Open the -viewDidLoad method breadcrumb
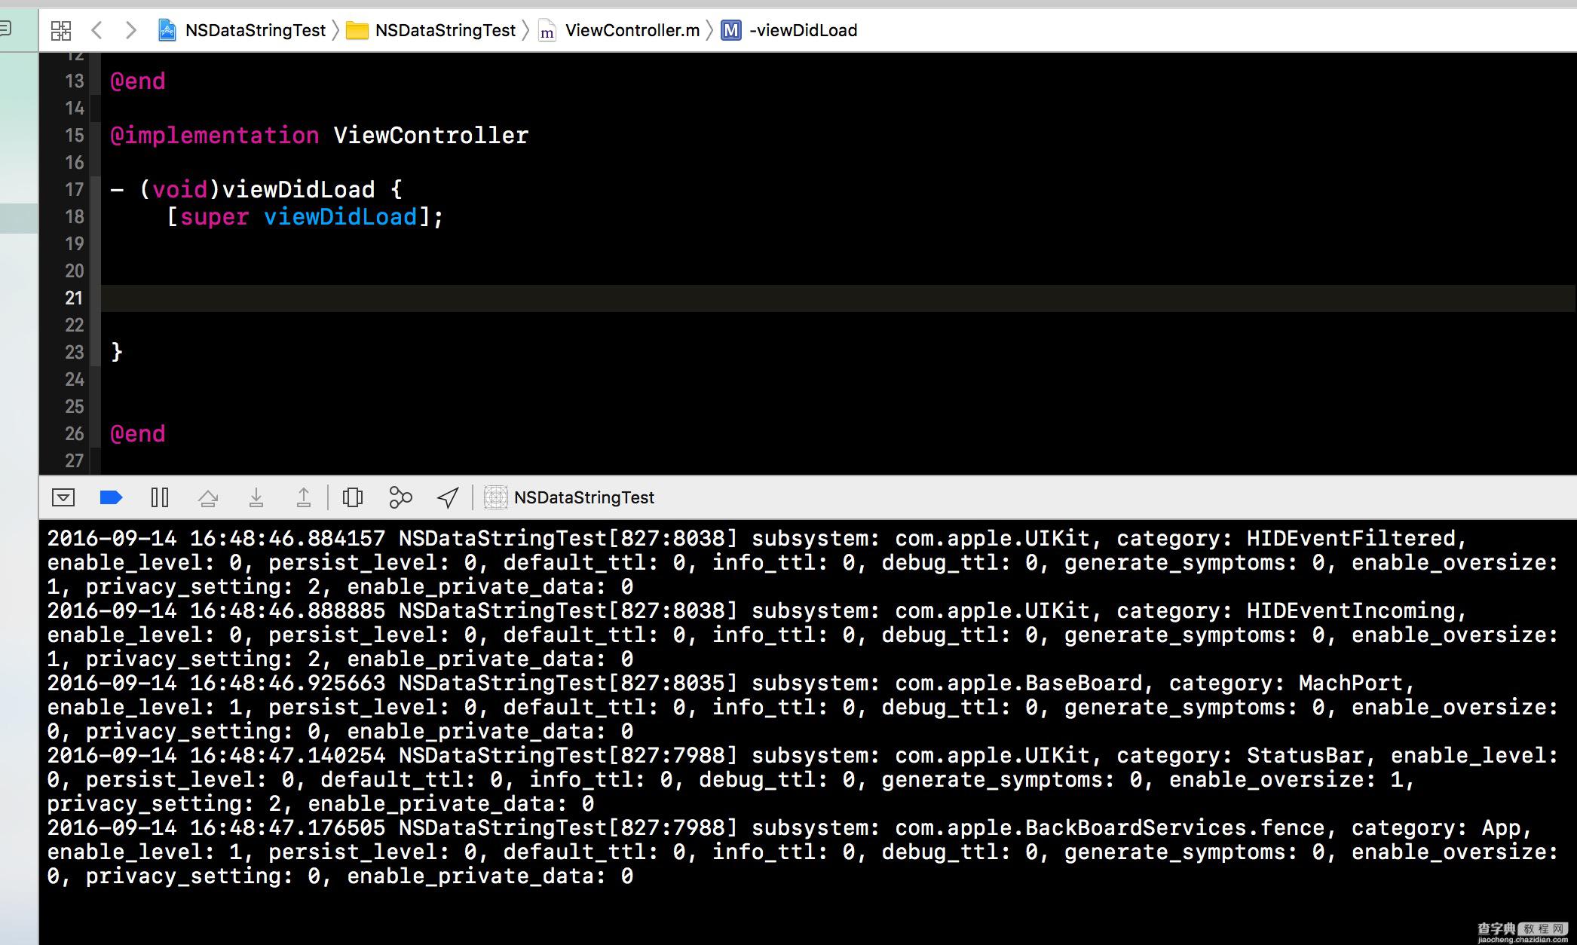 click(x=789, y=30)
